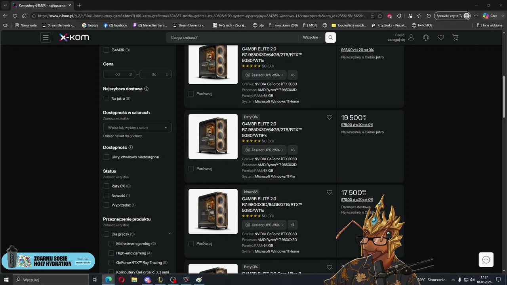Bookmark this page with the star icon

click(380, 16)
